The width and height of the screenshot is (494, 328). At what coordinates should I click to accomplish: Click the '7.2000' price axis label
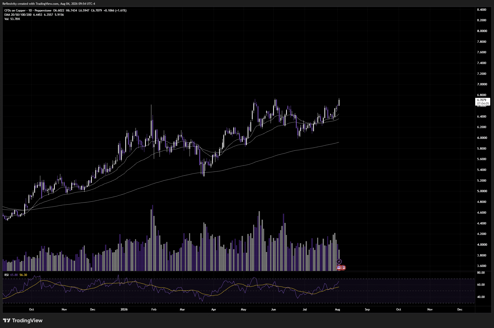(482, 74)
